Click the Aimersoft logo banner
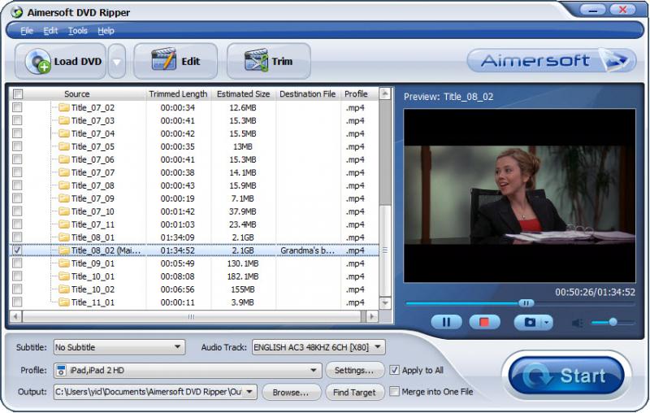 point(551,61)
